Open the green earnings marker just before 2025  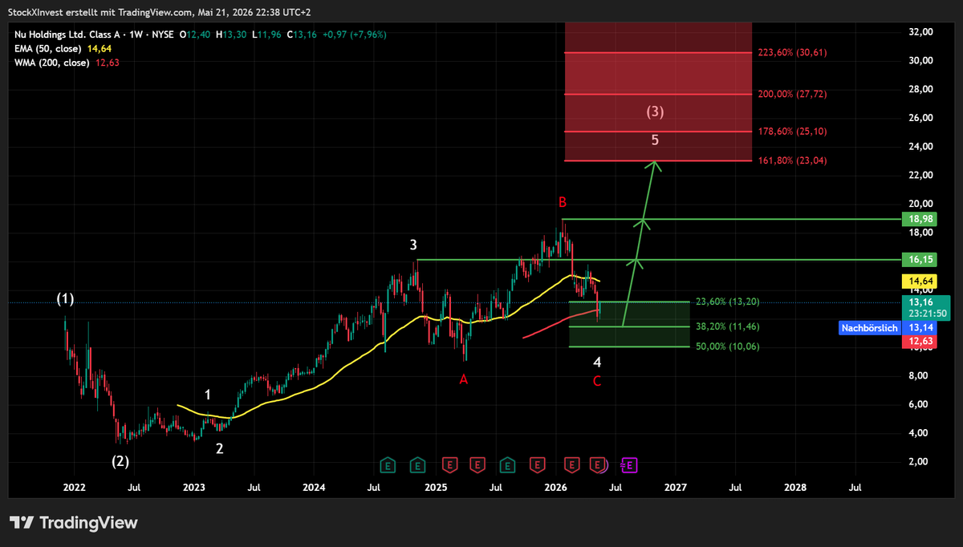[418, 464]
